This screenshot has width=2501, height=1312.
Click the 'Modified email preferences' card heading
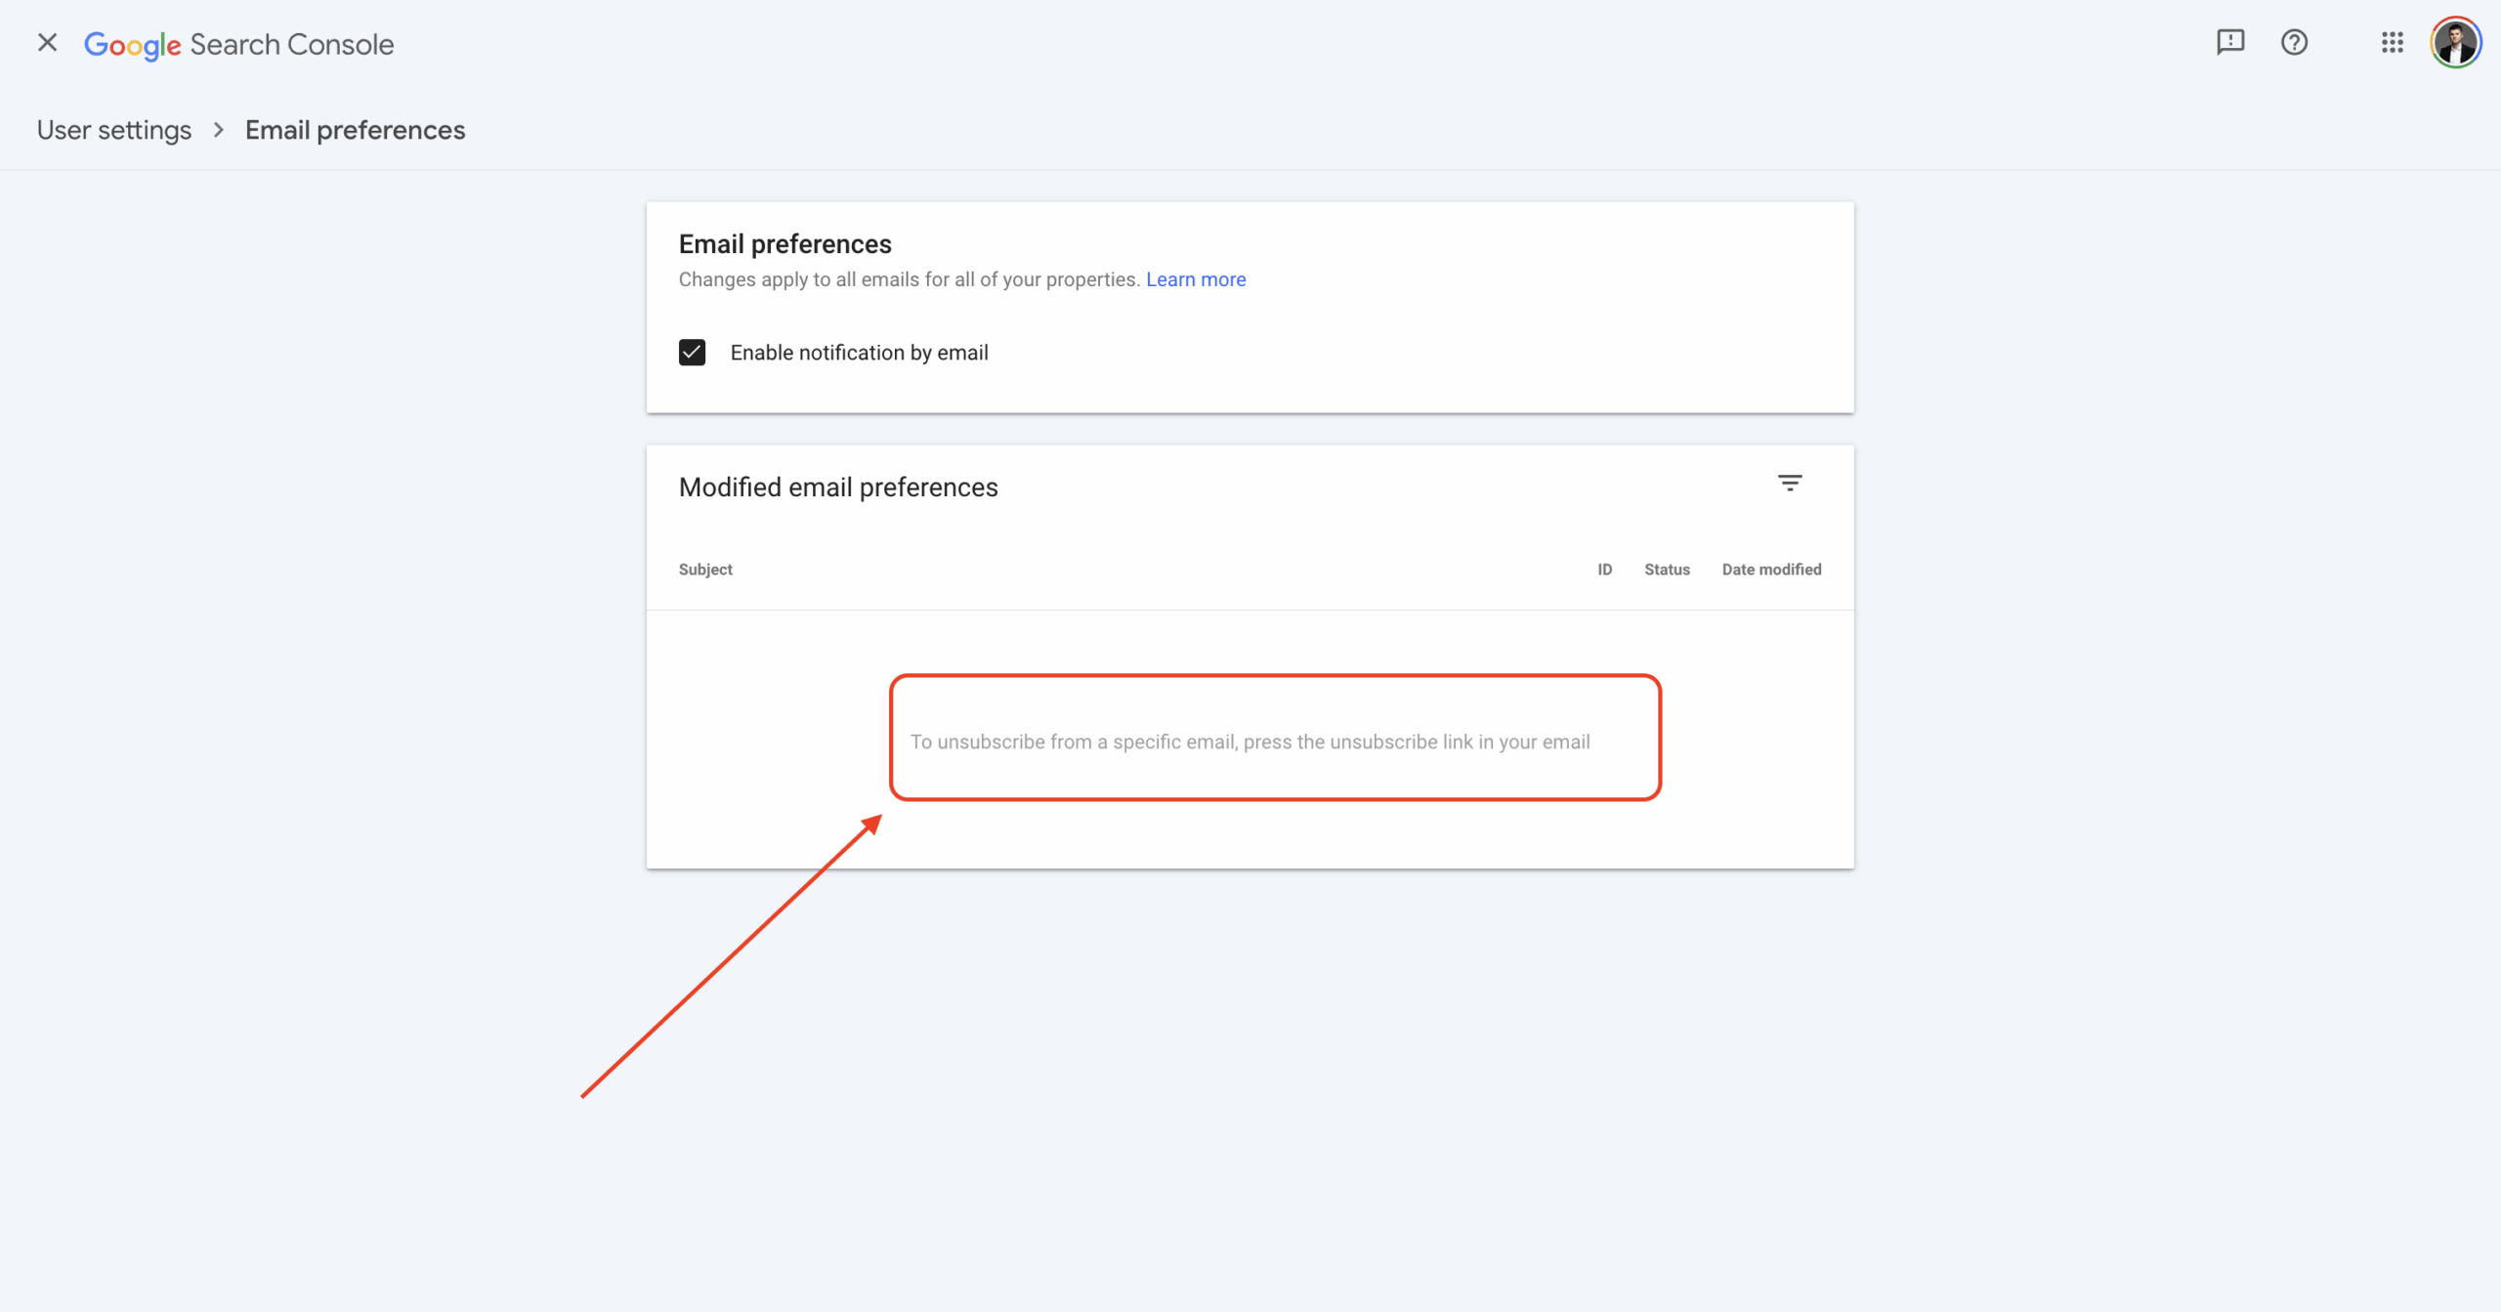click(838, 487)
